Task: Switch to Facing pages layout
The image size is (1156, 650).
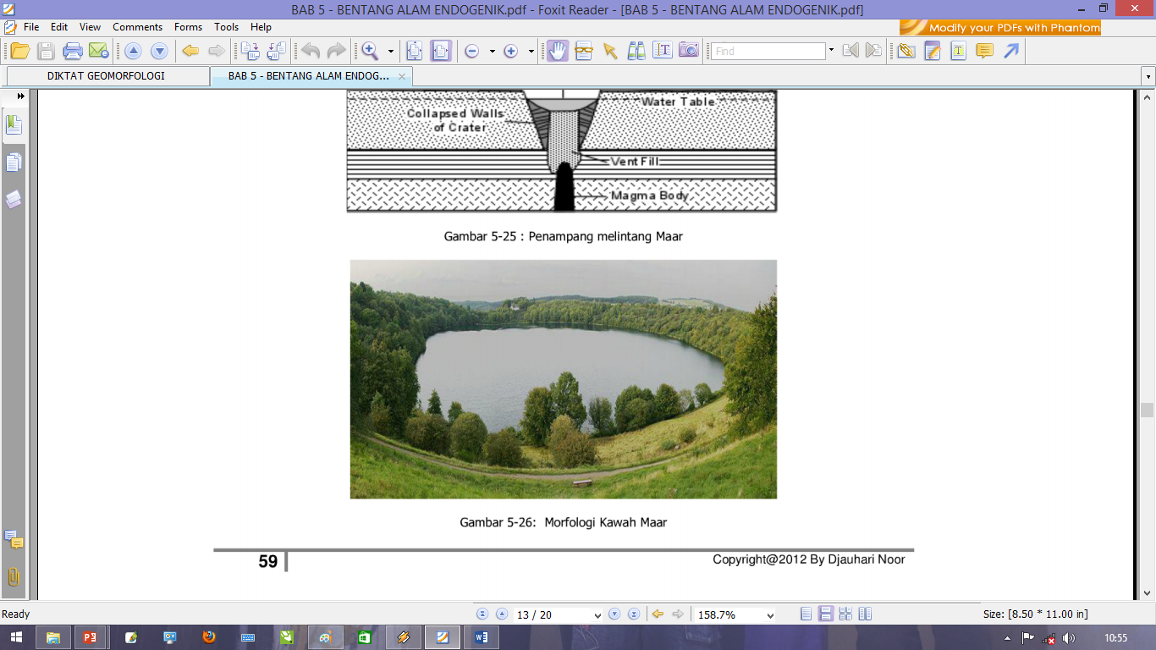Action: click(x=865, y=614)
